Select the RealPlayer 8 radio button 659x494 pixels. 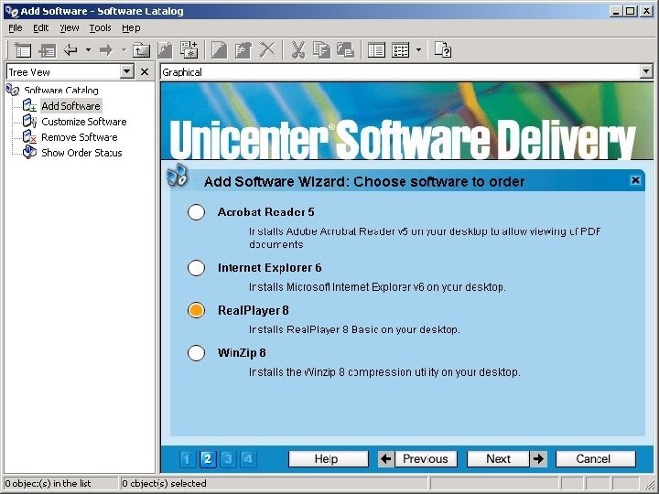pyautogui.click(x=196, y=310)
